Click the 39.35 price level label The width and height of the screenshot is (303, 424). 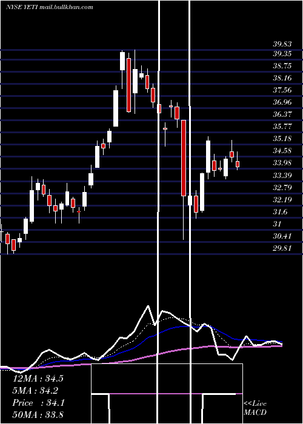(282, 54)
